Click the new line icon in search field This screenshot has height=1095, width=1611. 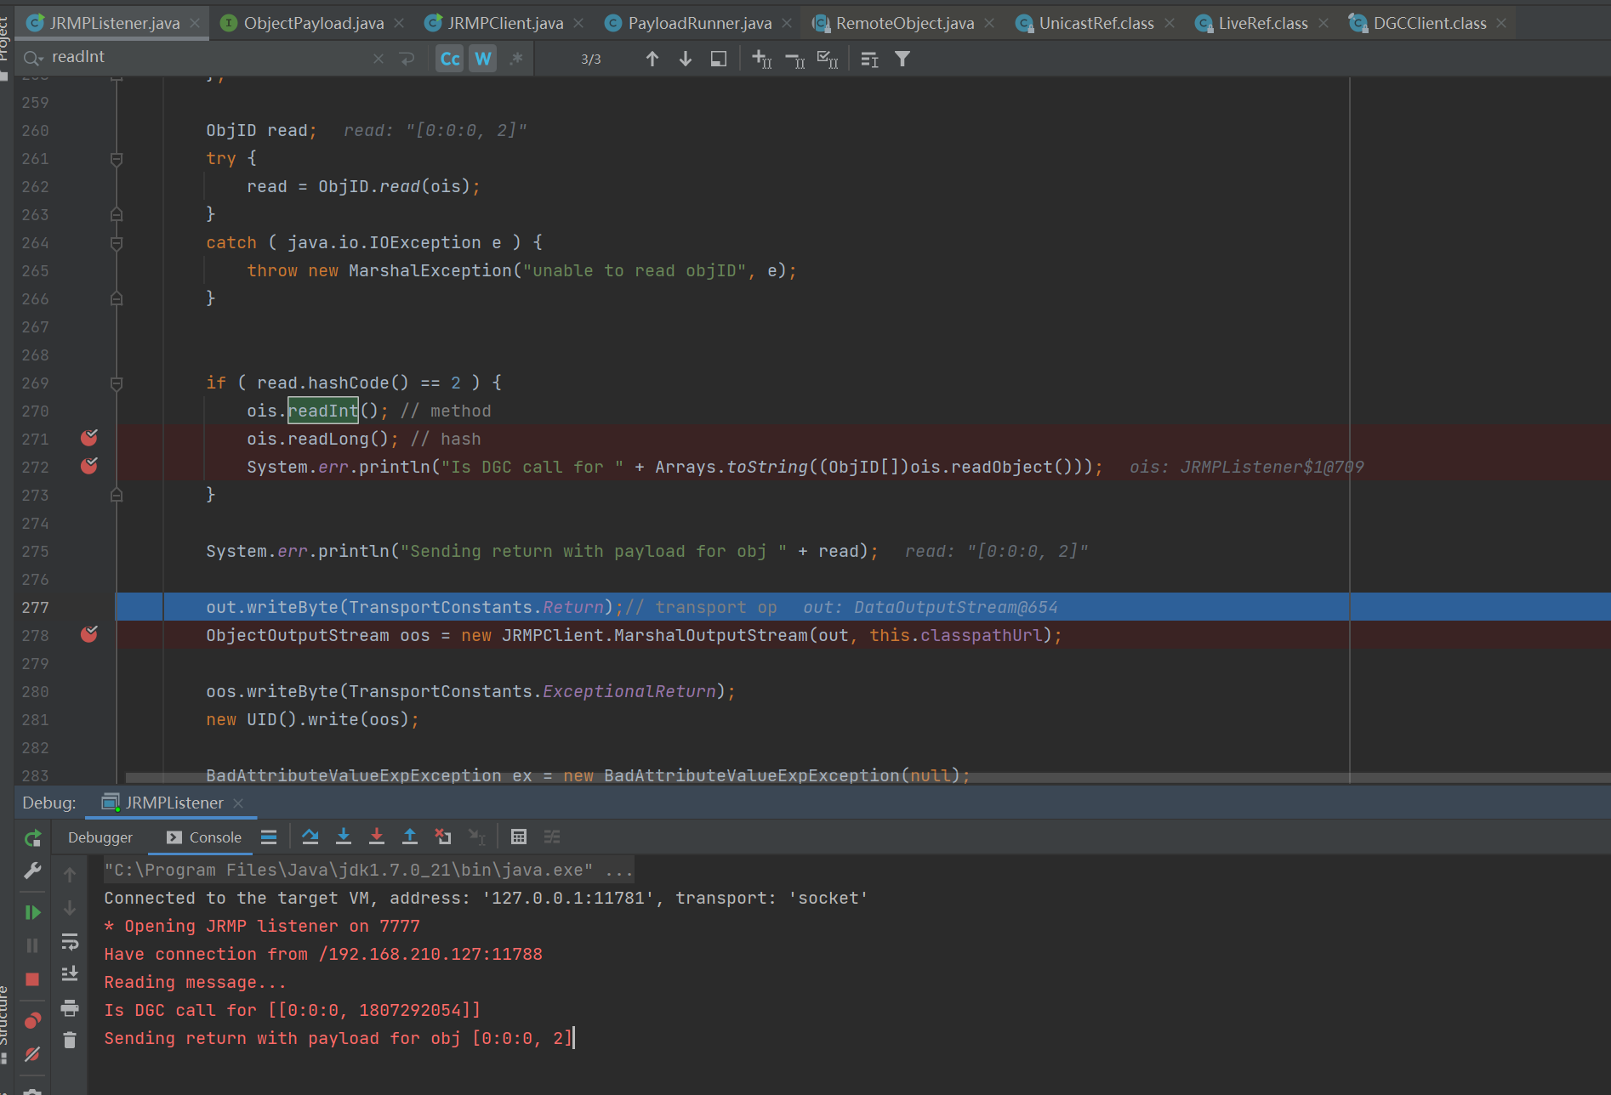pos(407,59)
